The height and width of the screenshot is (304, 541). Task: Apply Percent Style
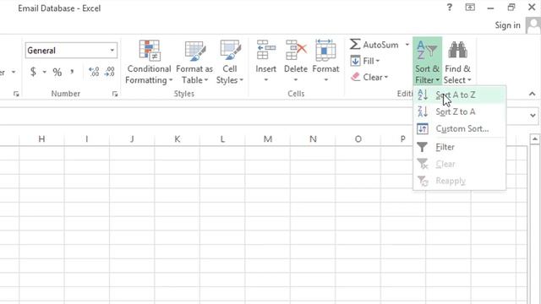pos(57,72)
